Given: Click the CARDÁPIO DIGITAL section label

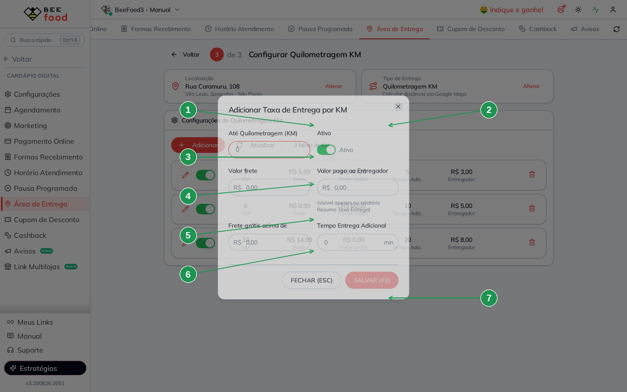Looking at the screenshot, I should 33,76.
